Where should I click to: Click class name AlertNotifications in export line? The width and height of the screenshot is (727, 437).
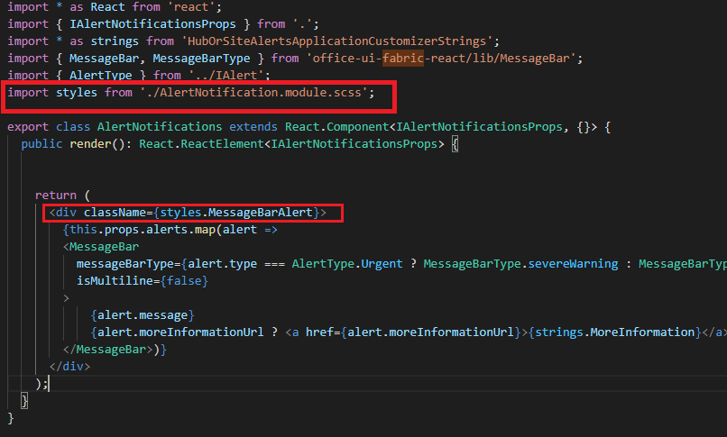(160, 127)
